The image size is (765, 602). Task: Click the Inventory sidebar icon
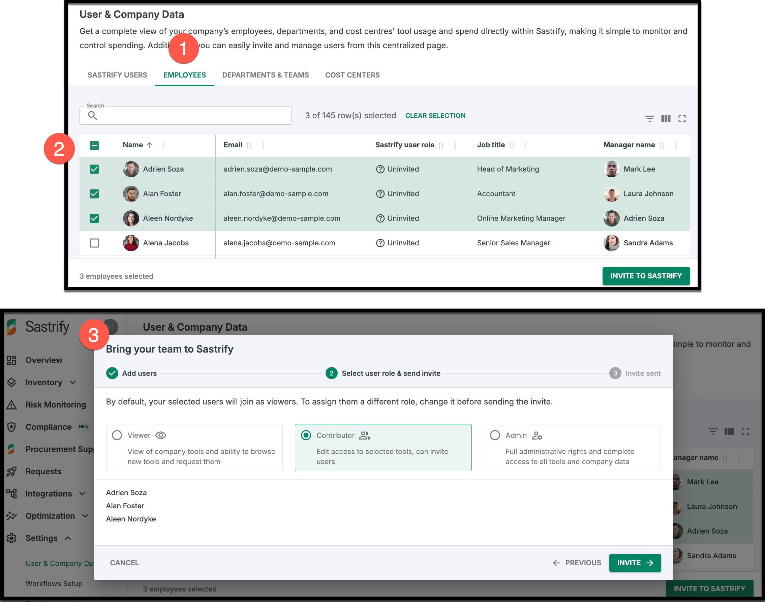pyautogui.click(x=12, y=383)
